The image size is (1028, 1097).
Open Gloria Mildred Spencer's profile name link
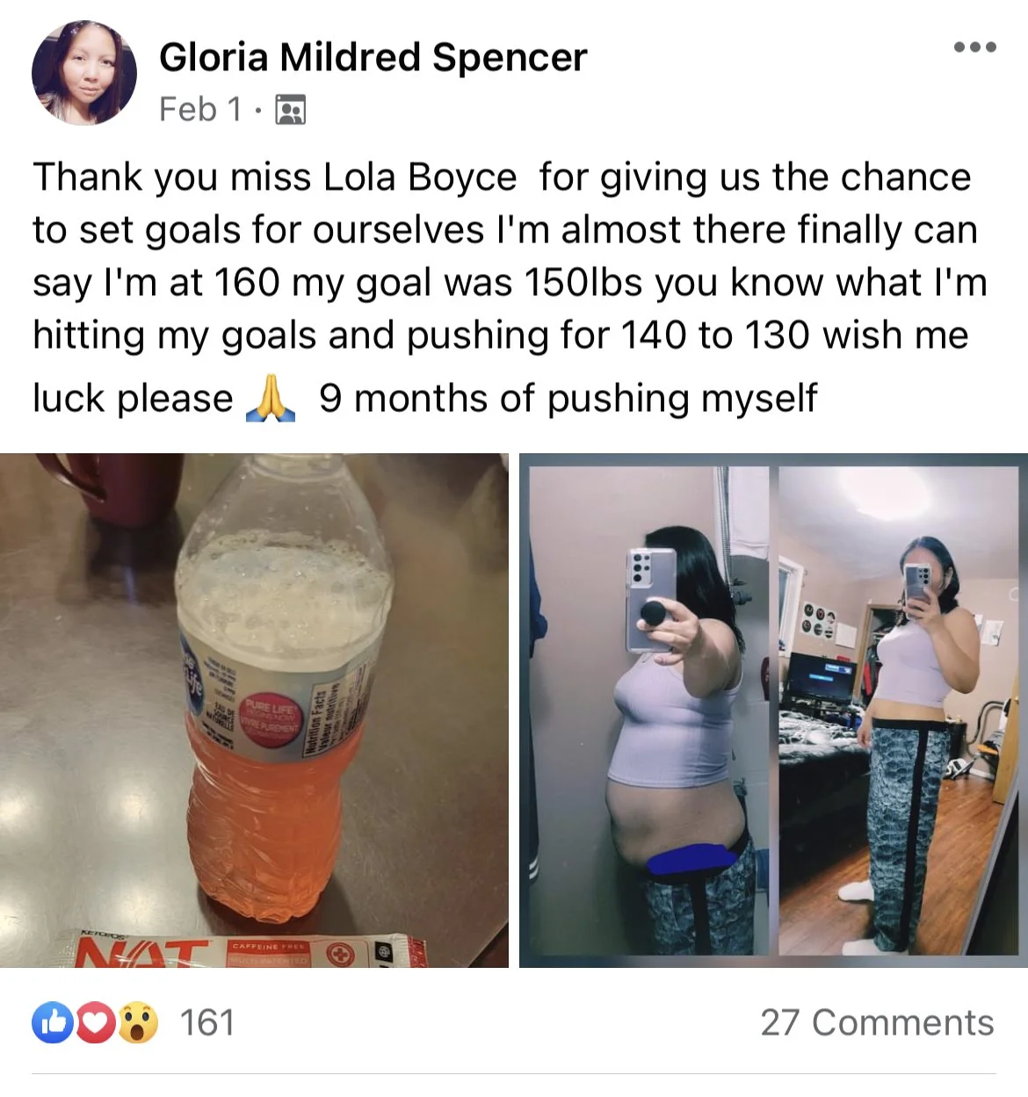[373, 58]
